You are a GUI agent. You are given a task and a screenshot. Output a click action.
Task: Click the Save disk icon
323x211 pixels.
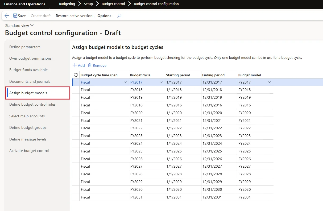click(x=15, y=16)
